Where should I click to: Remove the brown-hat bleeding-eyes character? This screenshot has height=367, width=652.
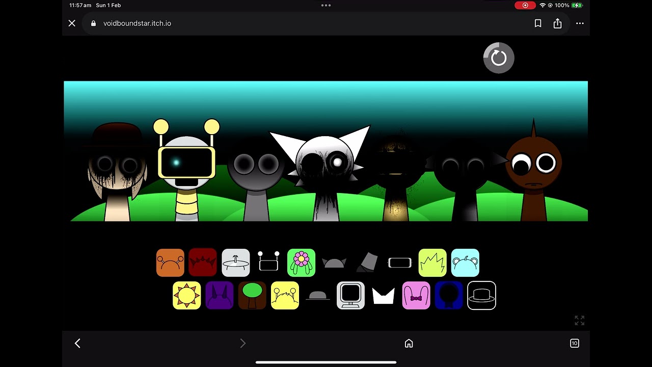point(117,172)
